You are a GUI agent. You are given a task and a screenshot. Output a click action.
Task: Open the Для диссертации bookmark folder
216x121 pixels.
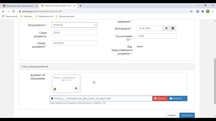[x=65, y=16]
